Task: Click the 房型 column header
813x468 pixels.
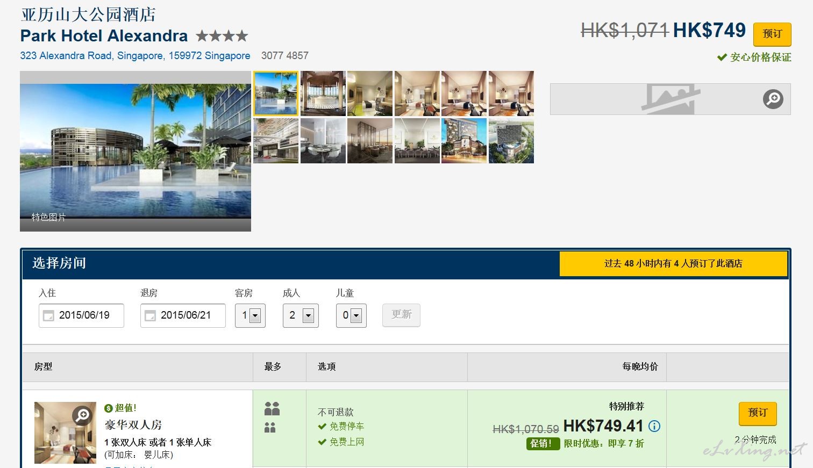Action: coord(43,366)
